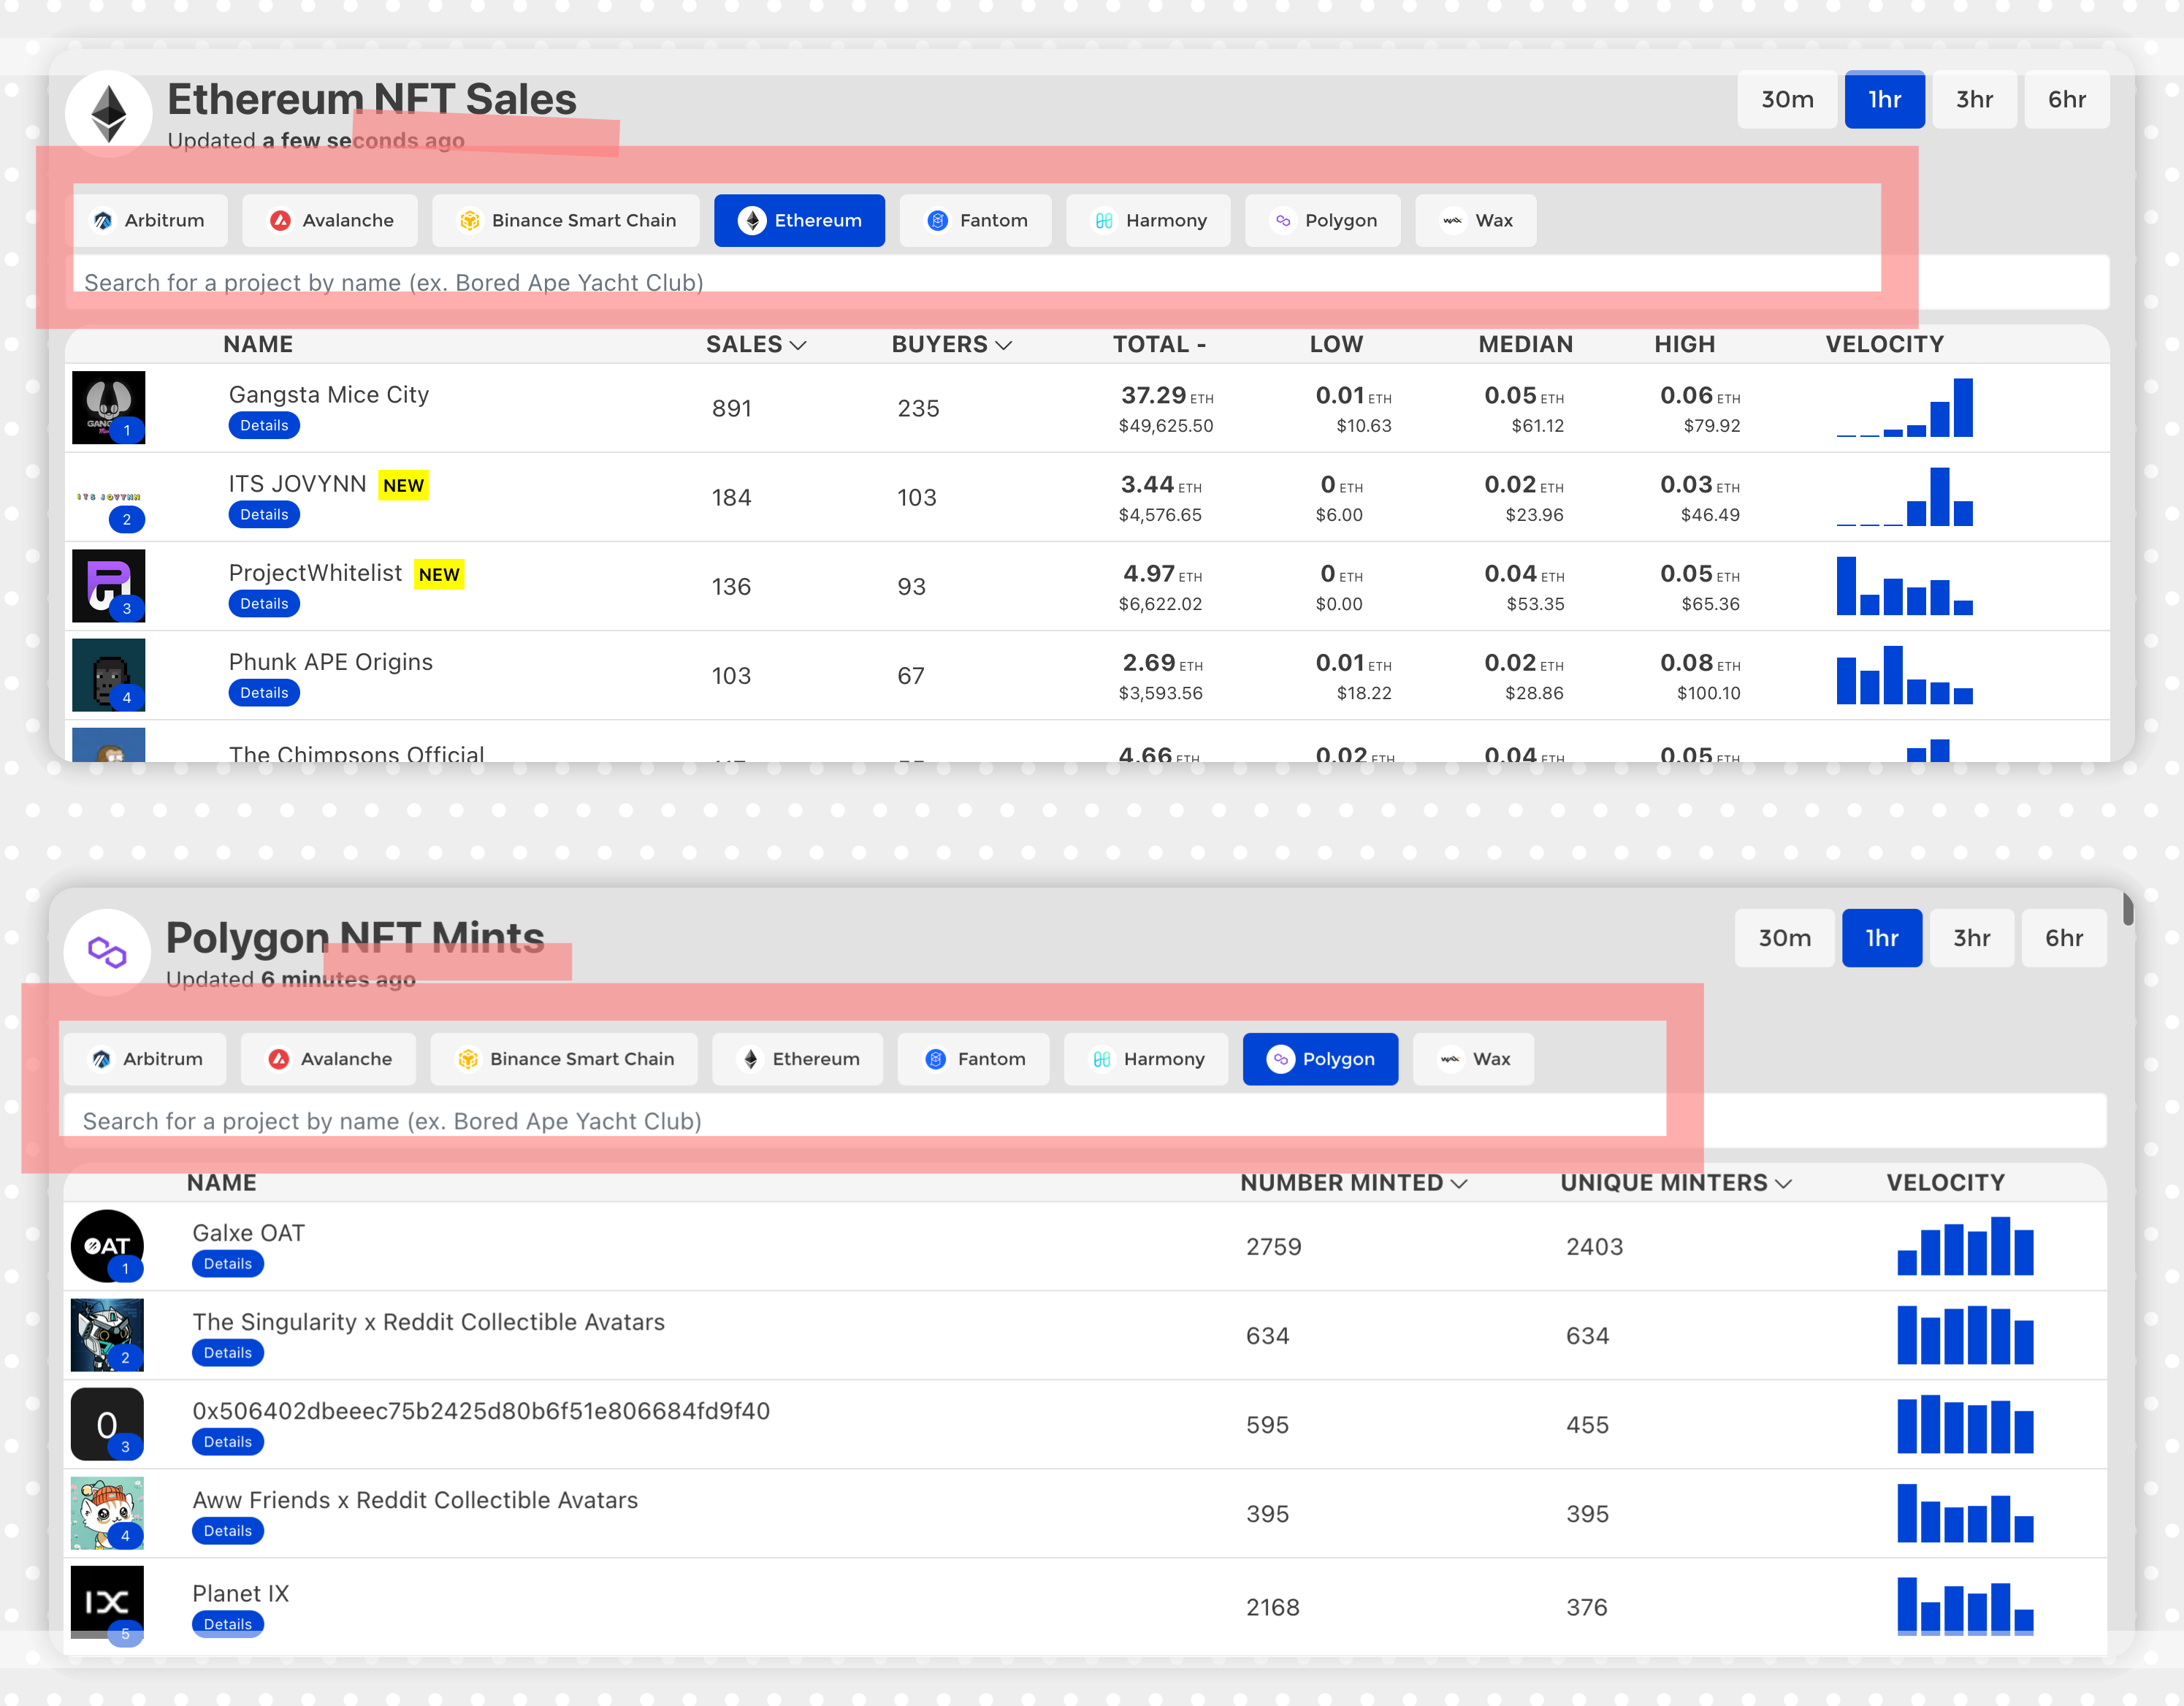Open Details for Galxe OAT
Screen dimensions: 2184x1706
coord(228,1264)
